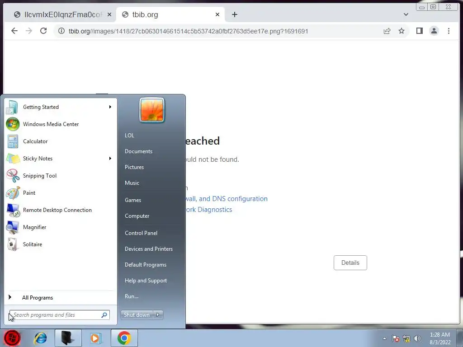Go back in Chrome

[14, 31]
